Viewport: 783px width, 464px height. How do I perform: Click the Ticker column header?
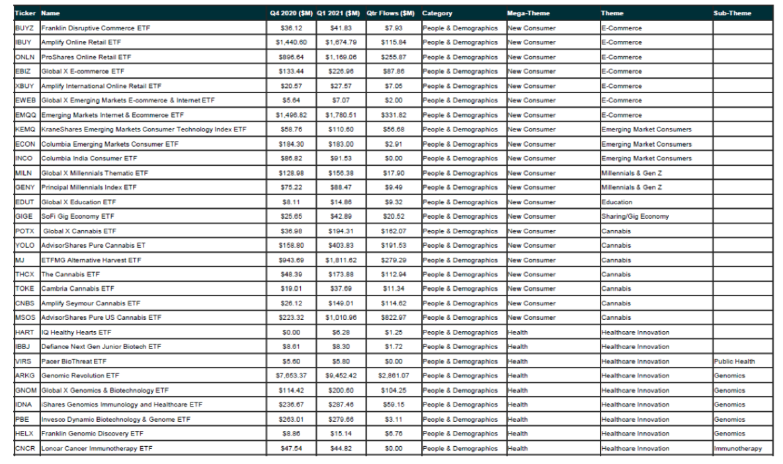(25, 13)
